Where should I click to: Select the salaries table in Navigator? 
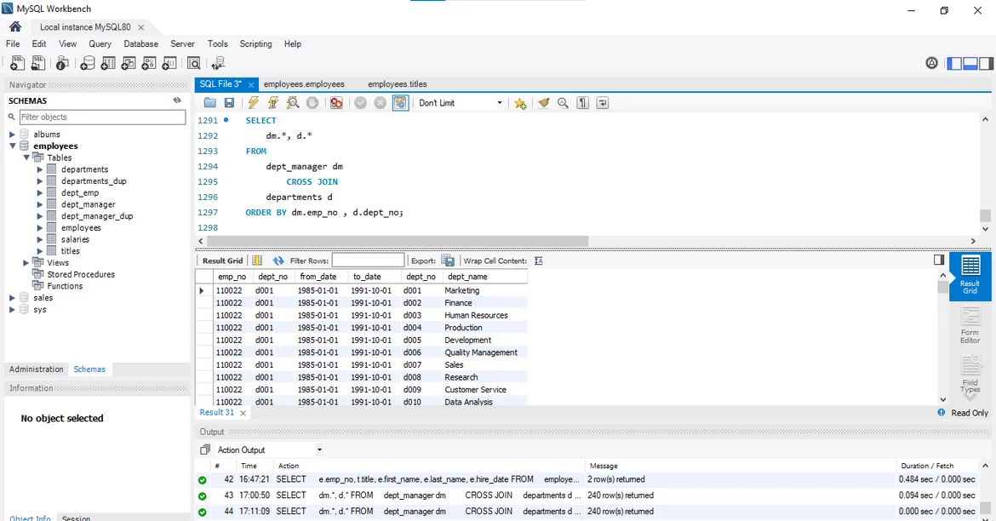point(75,239)
